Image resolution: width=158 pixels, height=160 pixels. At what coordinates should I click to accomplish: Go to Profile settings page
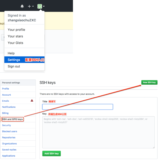pyautogui.click(x=6, y=89)
